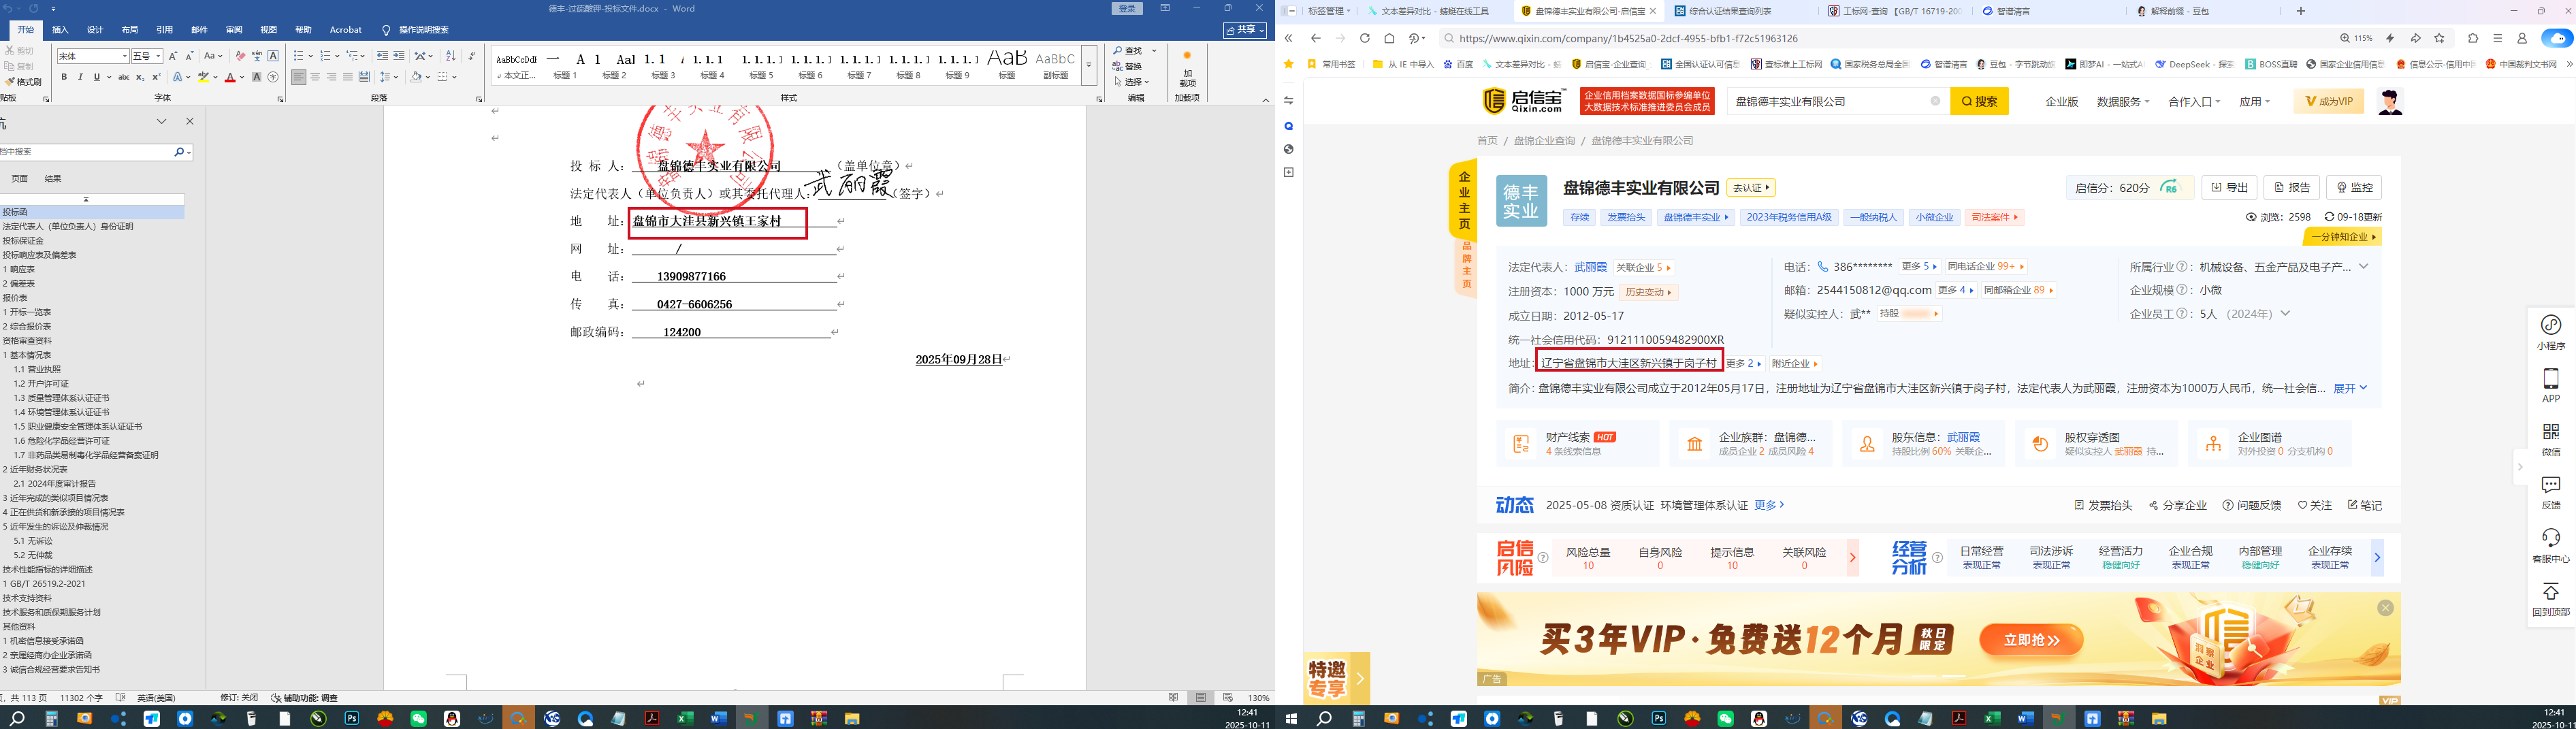Toggle bold formatting in Word ribbon
The width and height of the screenshot is (2576, 729).
coord(64,77)
